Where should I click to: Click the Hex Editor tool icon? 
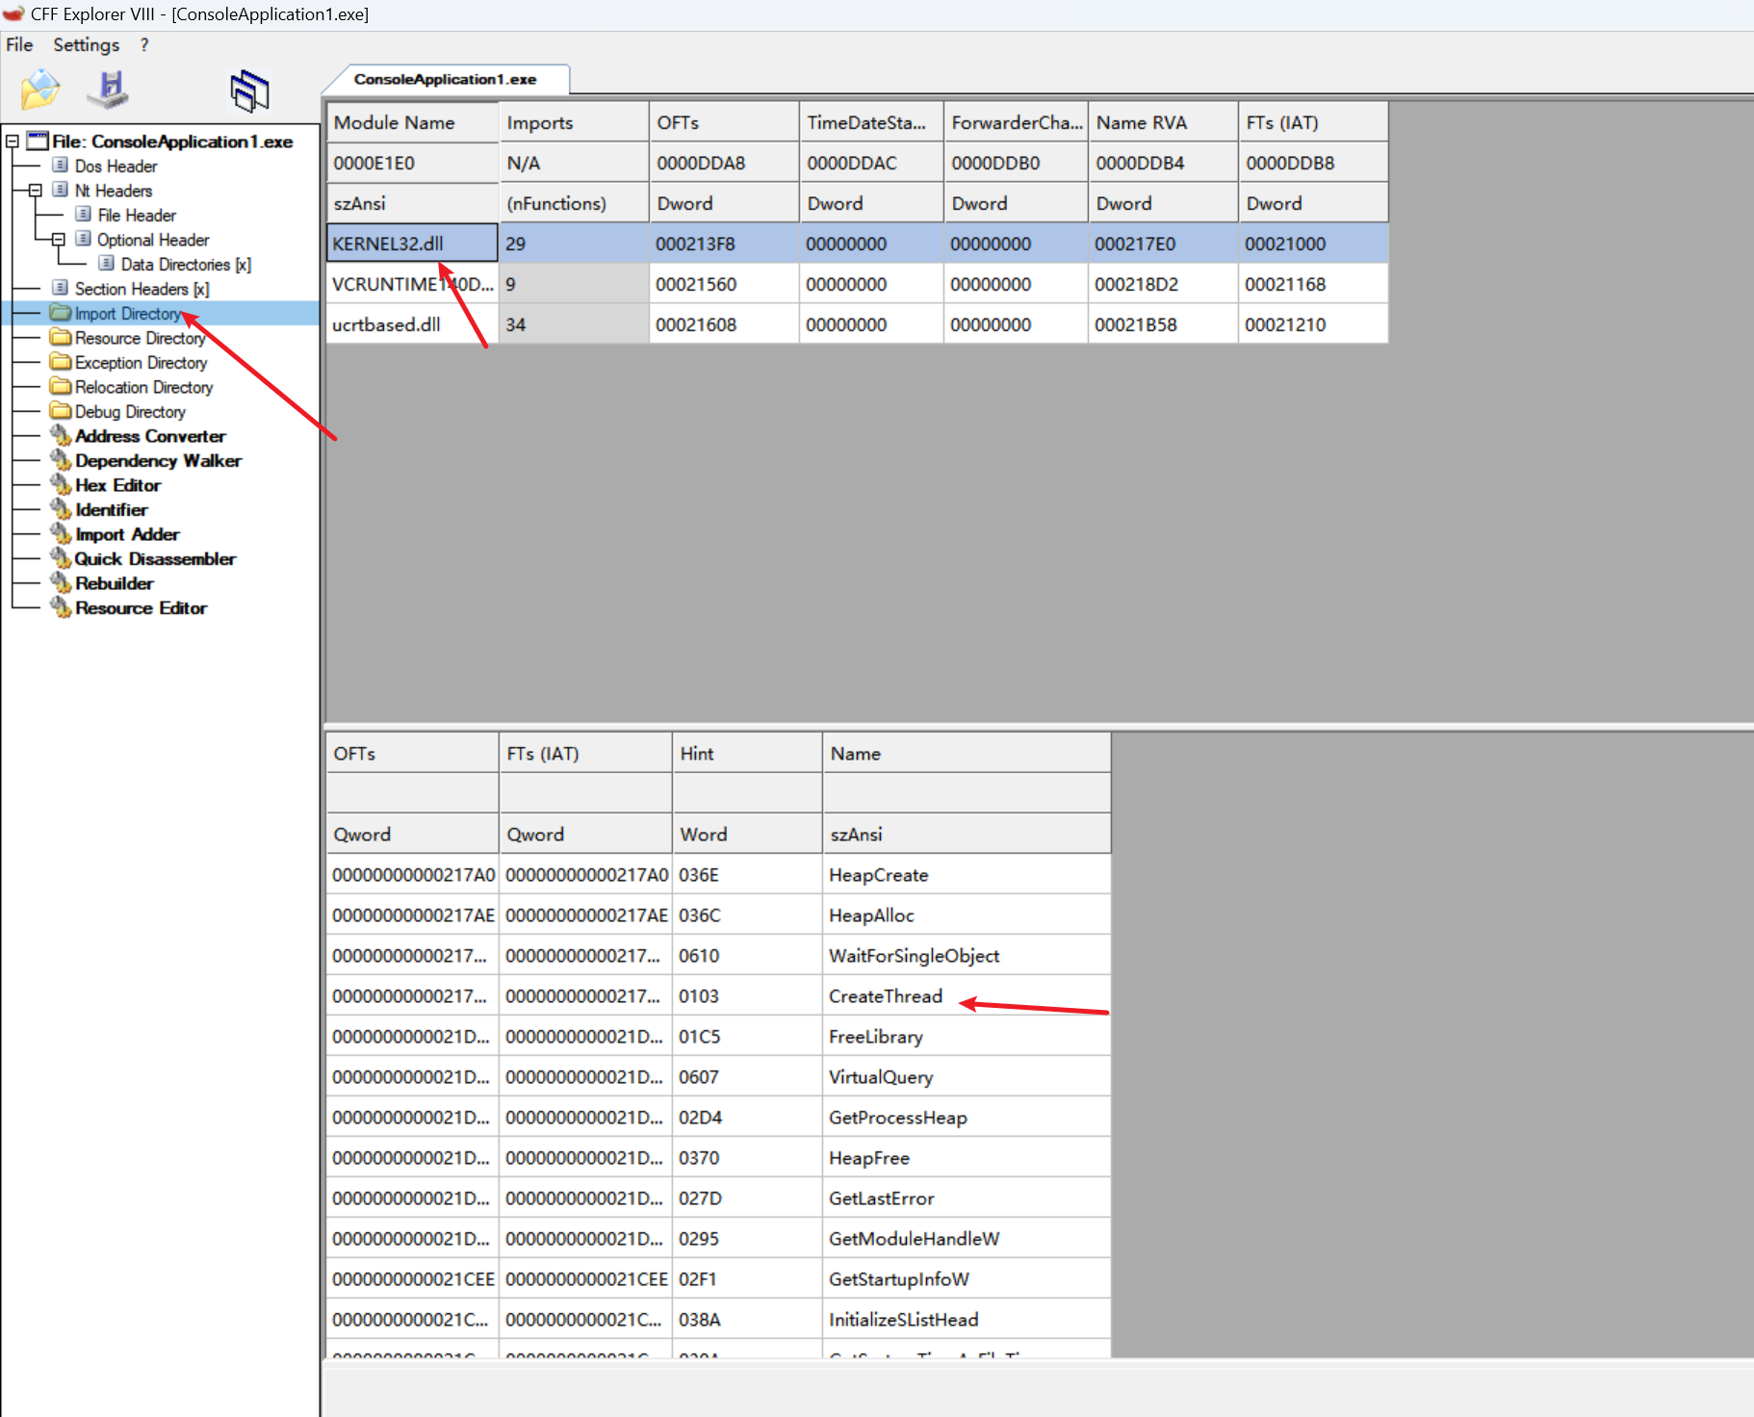pos(62,485)
